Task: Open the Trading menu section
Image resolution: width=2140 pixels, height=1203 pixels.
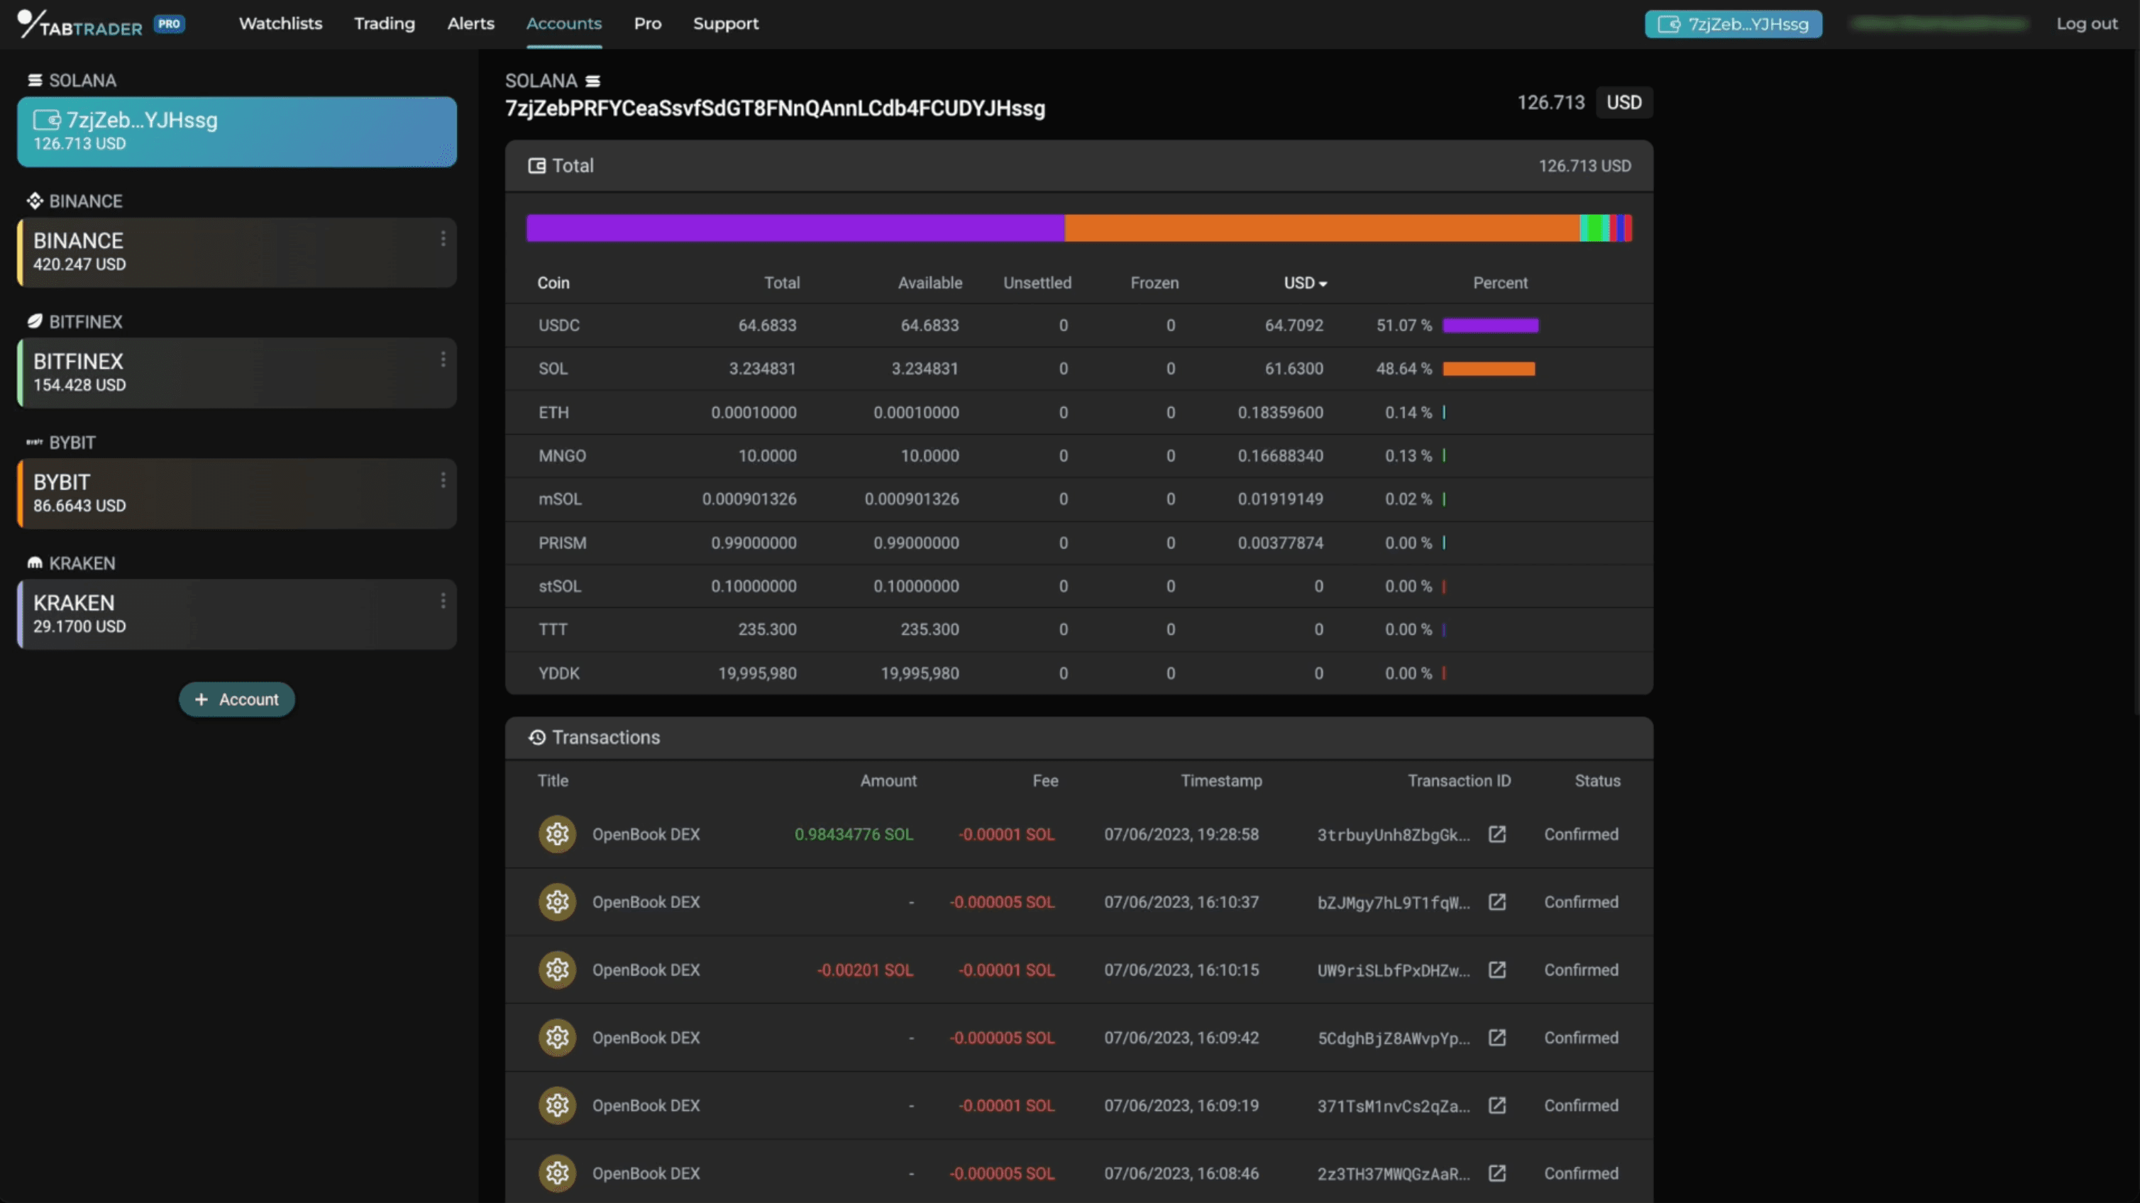Action: tap(384, 23)
